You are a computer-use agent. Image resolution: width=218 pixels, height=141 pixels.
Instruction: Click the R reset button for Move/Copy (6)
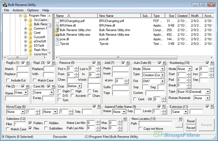[x=99, y=106]
